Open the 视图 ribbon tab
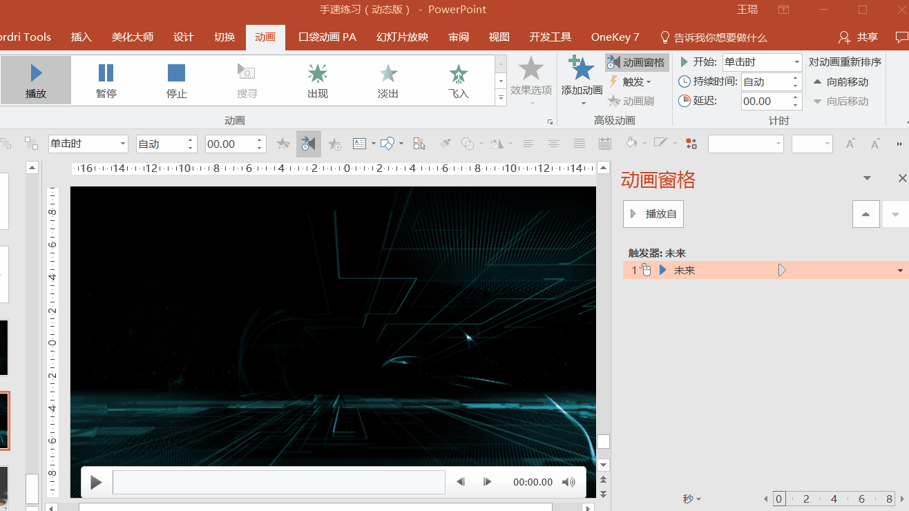This screenshot has height=511, width=909. point(499,37)
